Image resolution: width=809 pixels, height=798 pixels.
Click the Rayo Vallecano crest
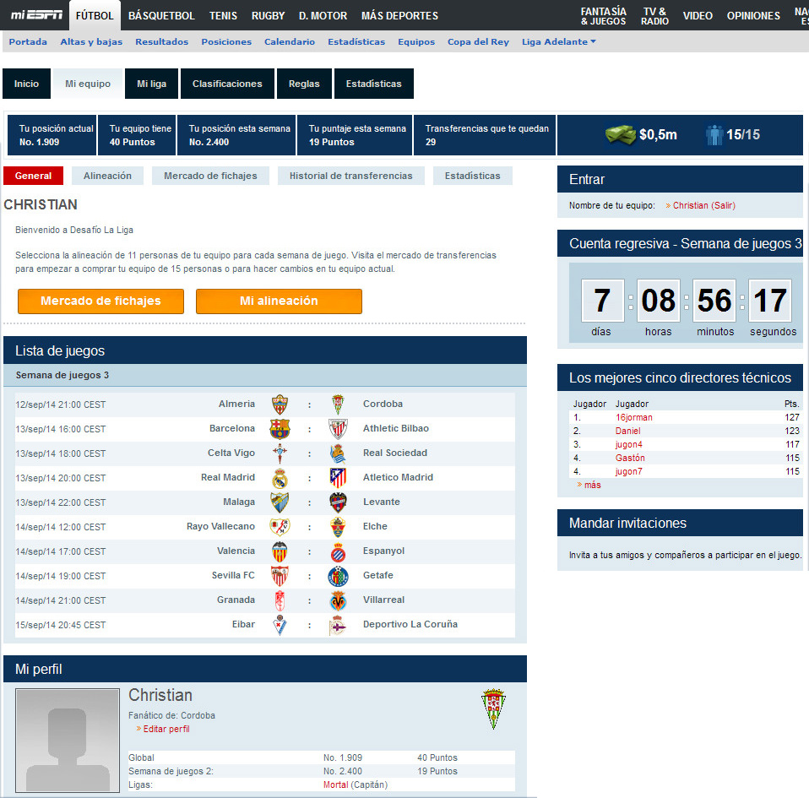click(280, 527)
